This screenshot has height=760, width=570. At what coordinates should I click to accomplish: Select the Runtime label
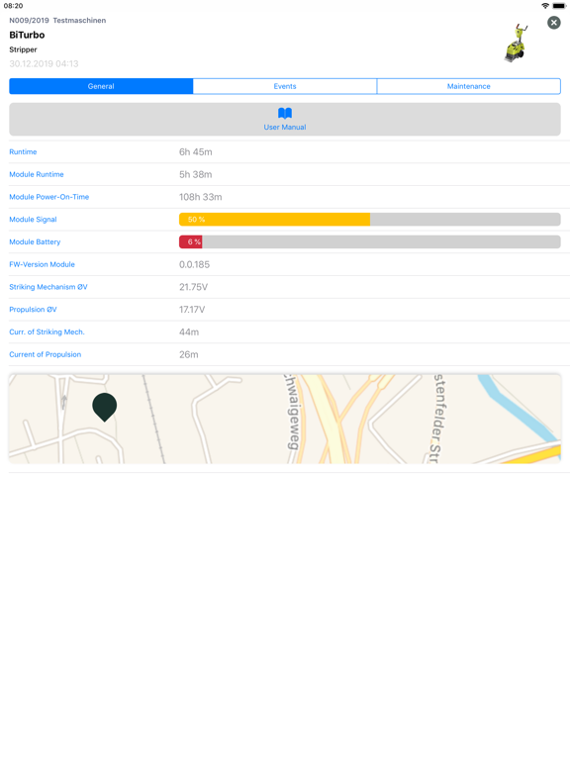(x=23, y=151)
